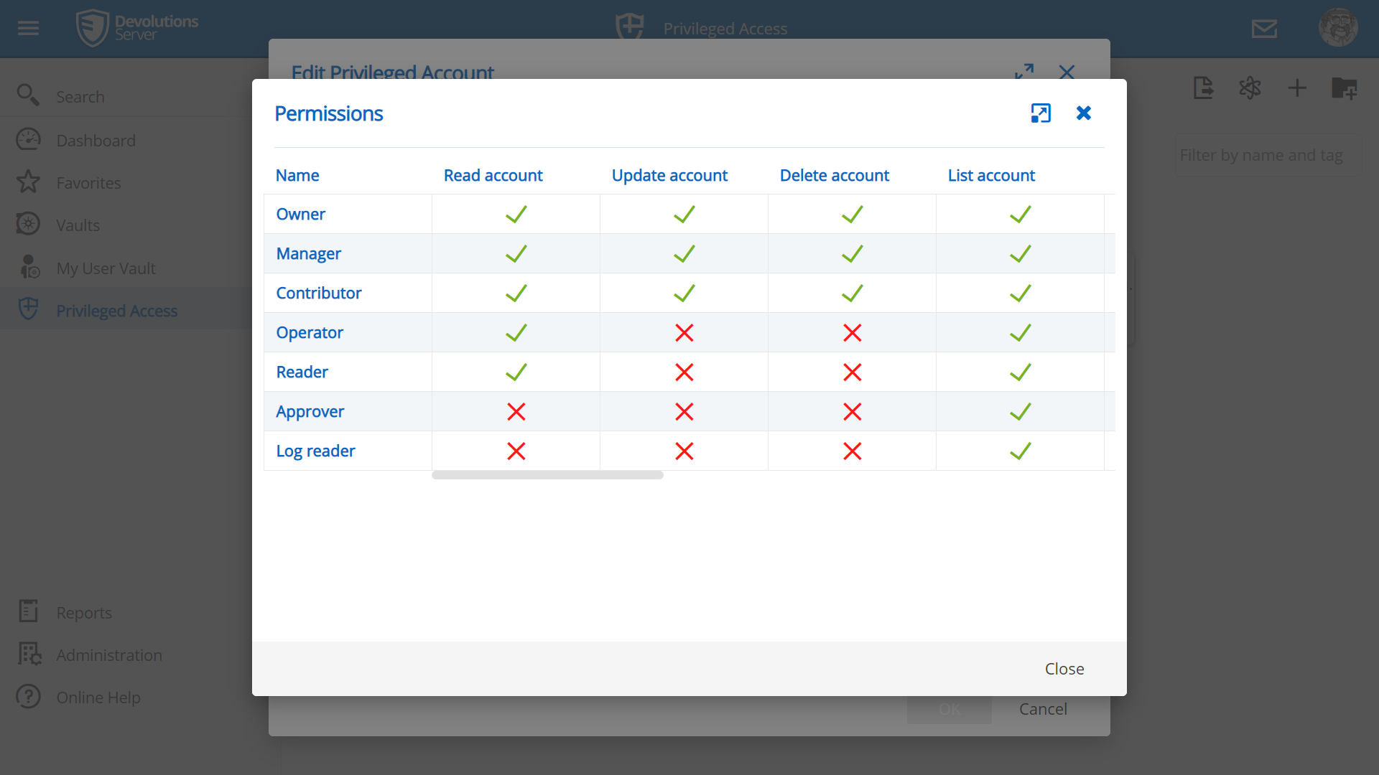Click the Owner role name
The image size is (1379, 775).
[x=300, y=214]
